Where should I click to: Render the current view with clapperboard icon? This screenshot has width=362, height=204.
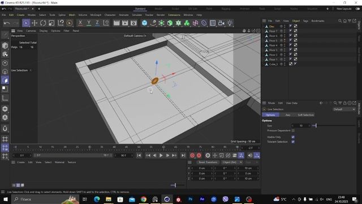click(x=117, y=23)
